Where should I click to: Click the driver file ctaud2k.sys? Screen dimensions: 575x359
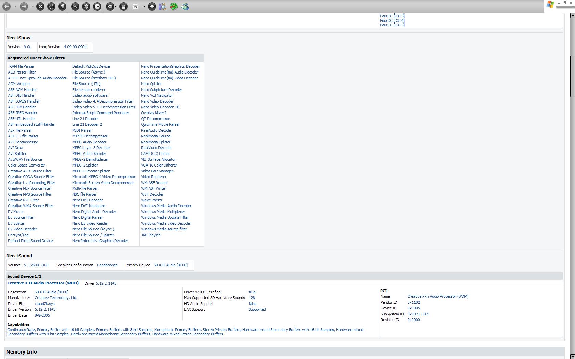click(x=44, y=304)
